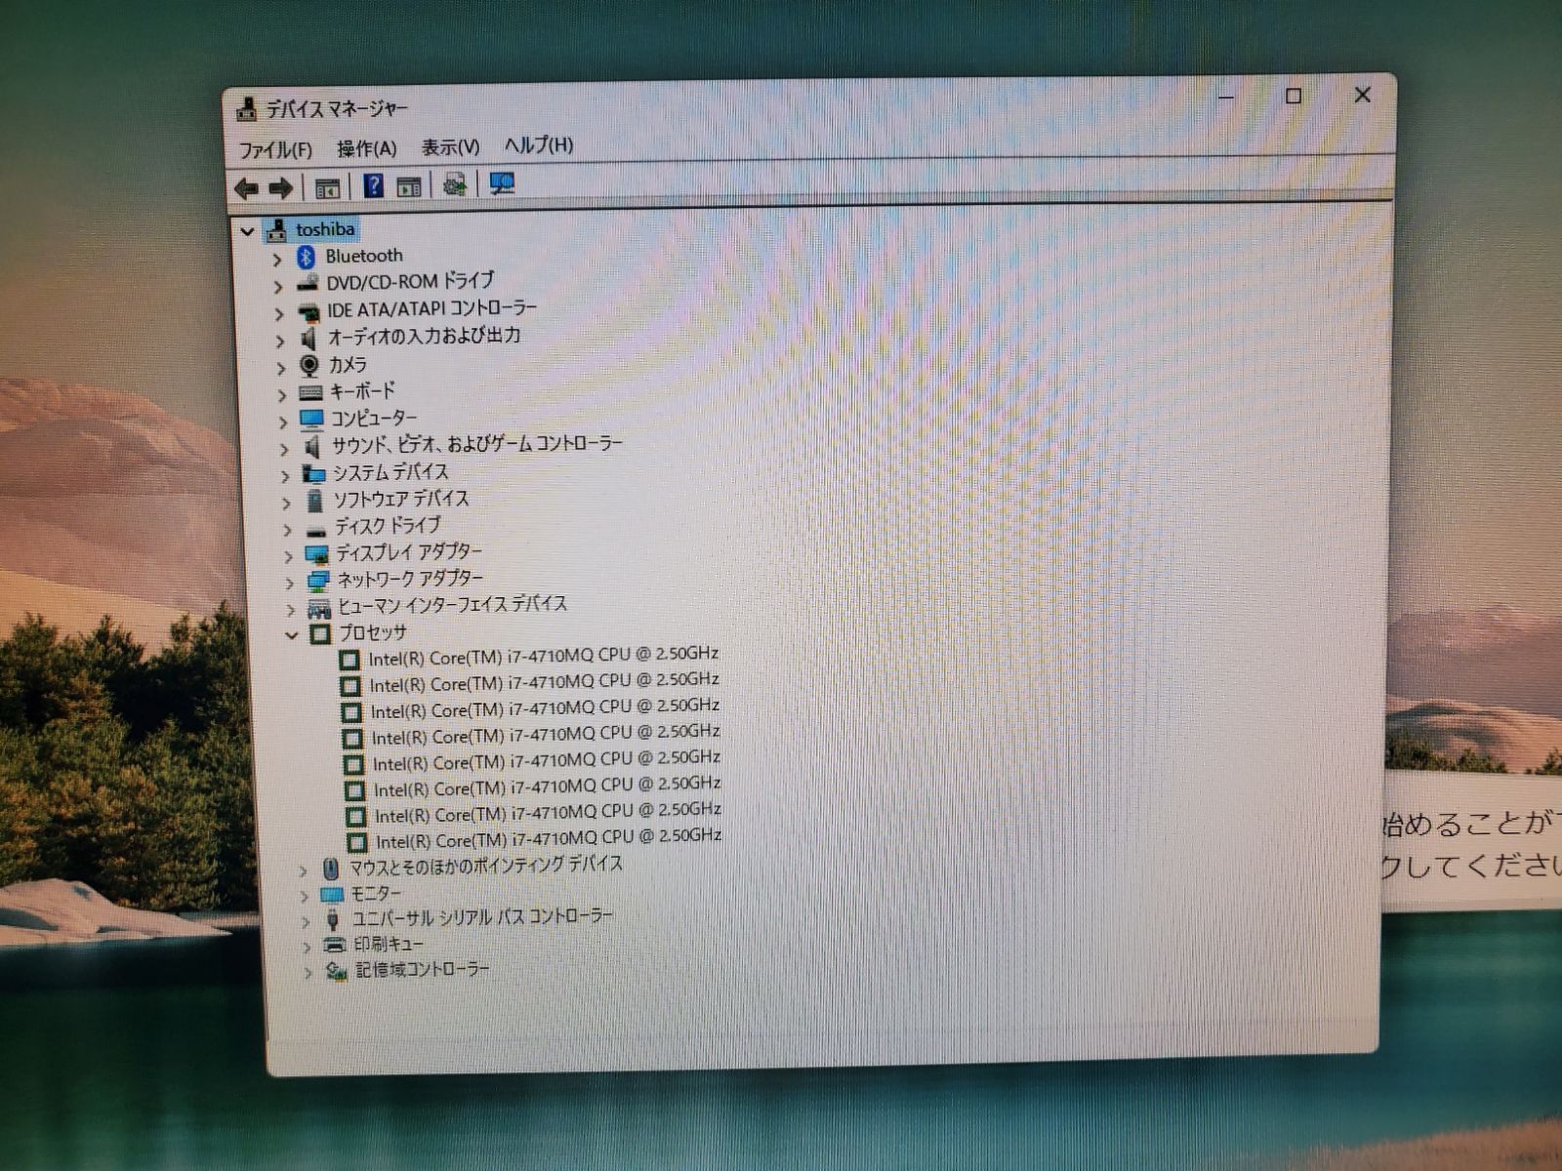
Task: Click the blue Help question mark icon
Action: [373, 185]
